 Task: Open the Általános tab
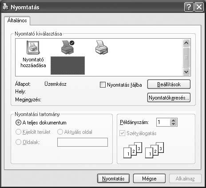click(17, 20)
